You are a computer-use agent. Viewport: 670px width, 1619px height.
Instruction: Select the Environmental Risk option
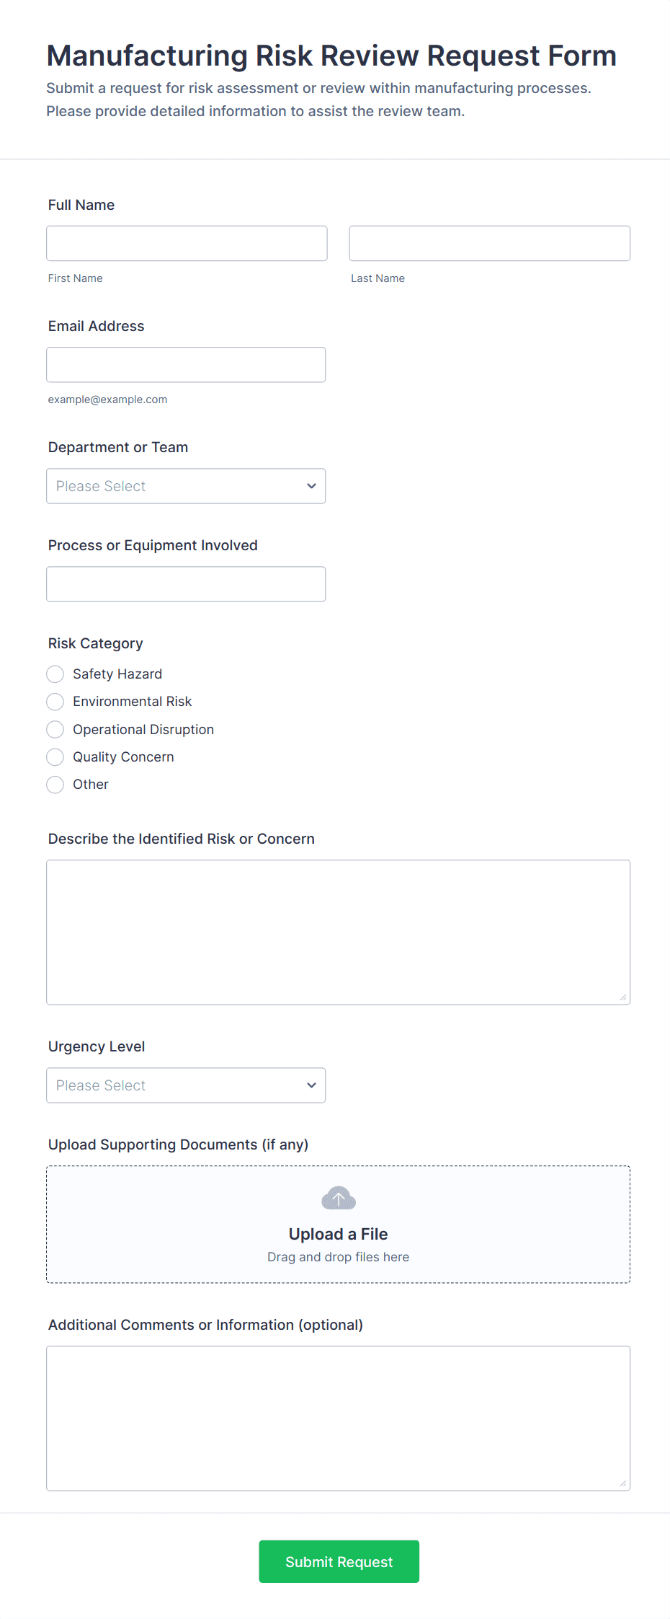pyautogui.click(x=55, y=701)
